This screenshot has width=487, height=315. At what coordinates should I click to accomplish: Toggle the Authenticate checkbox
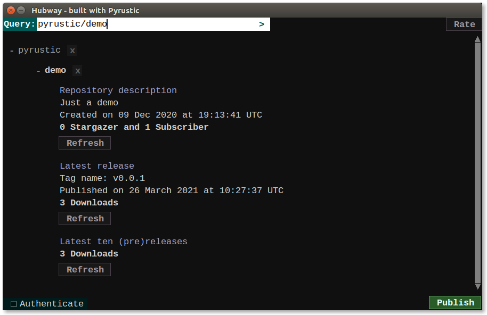[x=14, y=304]
